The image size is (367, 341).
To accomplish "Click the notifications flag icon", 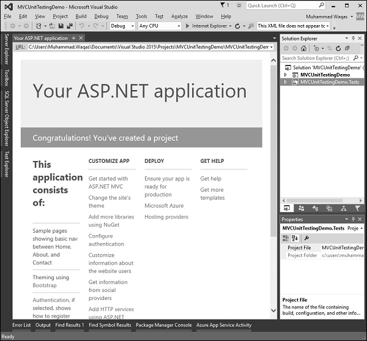I will pyautogui.click(x=223, y=5).
